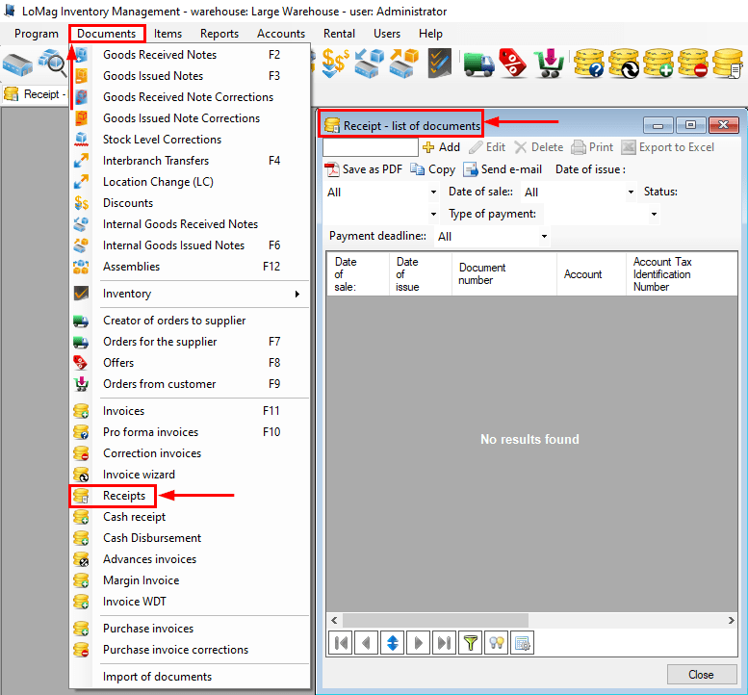748x695 pixels.
Task: Open the Users menu
Action: click(387, 34)
